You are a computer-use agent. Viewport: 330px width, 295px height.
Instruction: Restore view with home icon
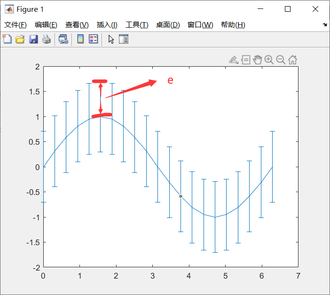pos(292,60)
